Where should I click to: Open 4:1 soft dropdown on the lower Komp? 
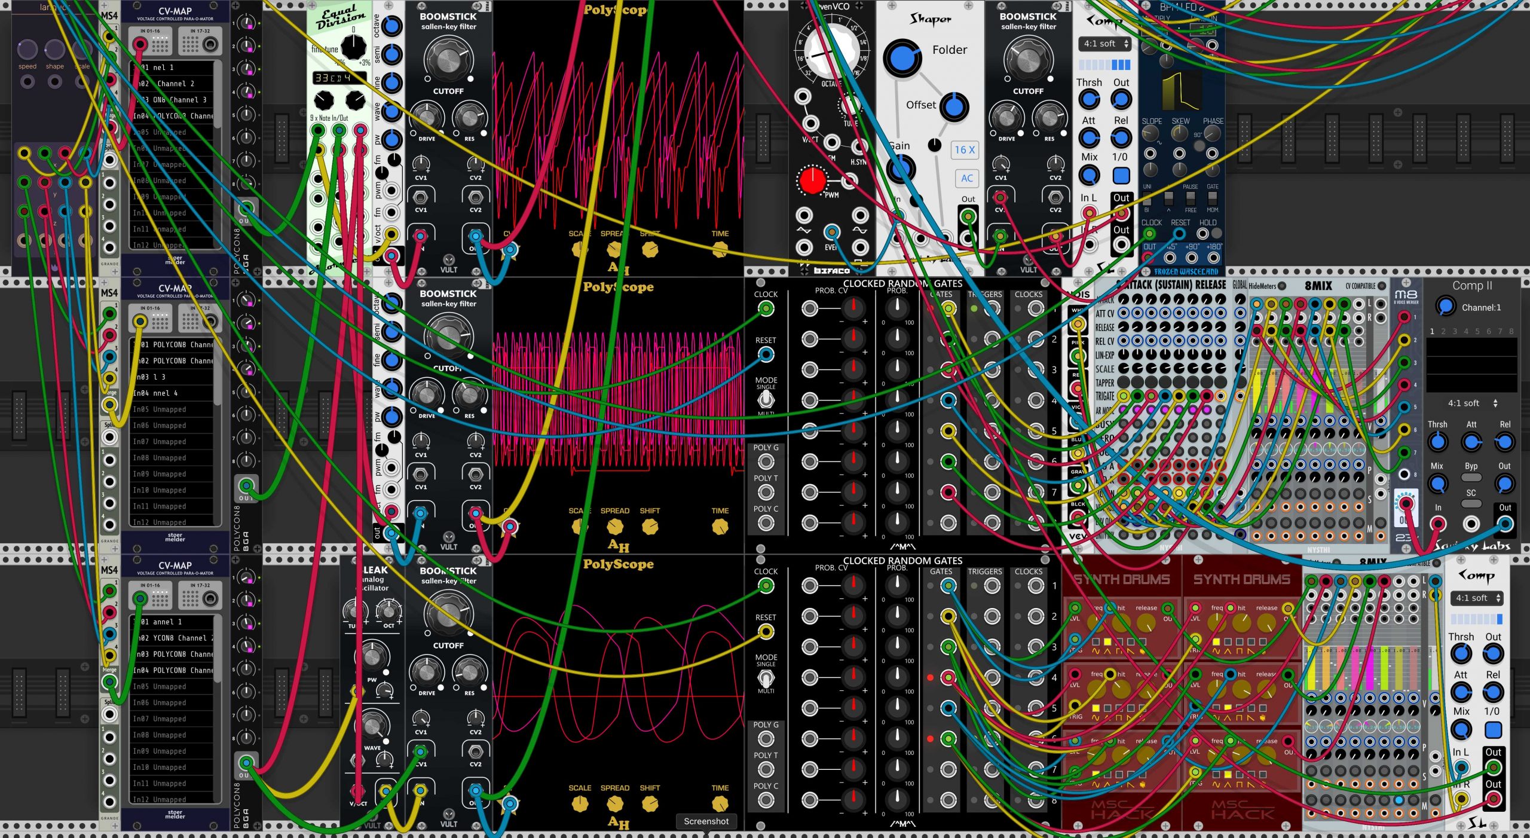coord(1477,598)
